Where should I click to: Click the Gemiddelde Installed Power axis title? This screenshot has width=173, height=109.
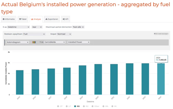[x=6, y=73]
